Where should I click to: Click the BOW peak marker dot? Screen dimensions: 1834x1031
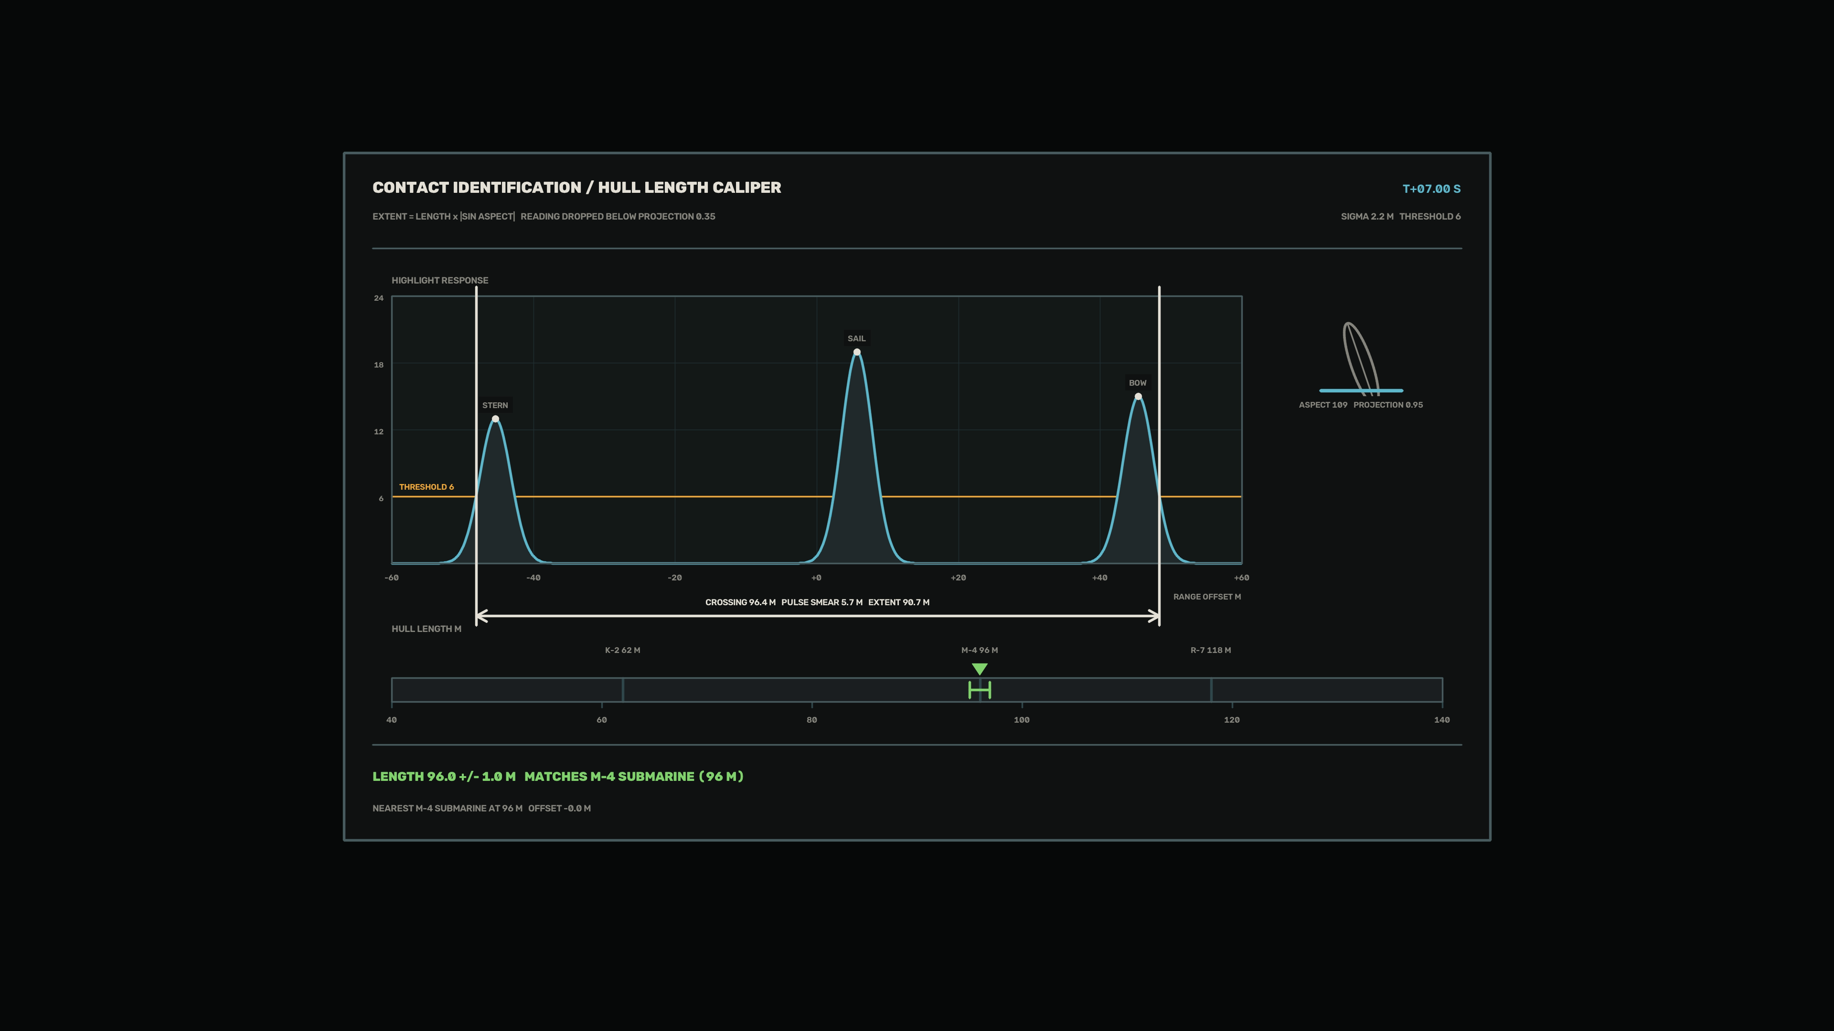(1138, 396)
